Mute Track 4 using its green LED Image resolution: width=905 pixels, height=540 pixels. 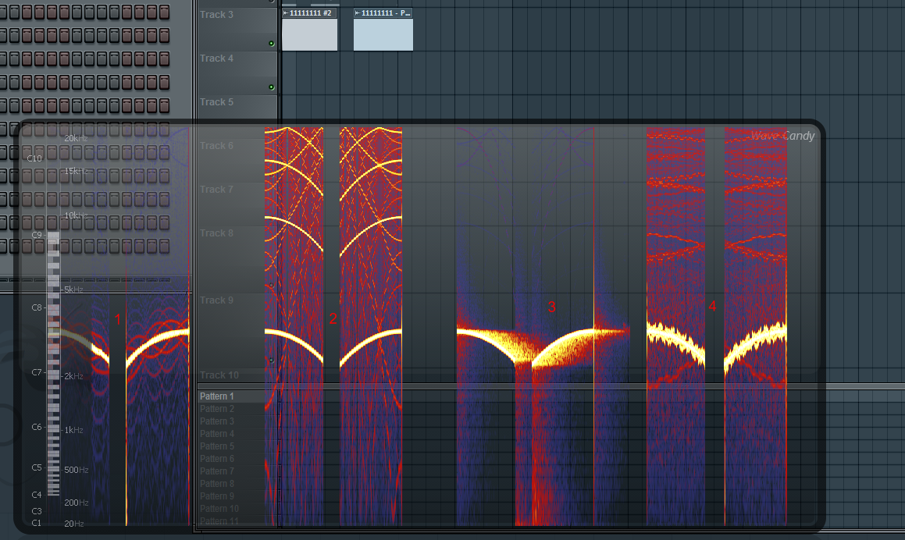tap(271, 87)
